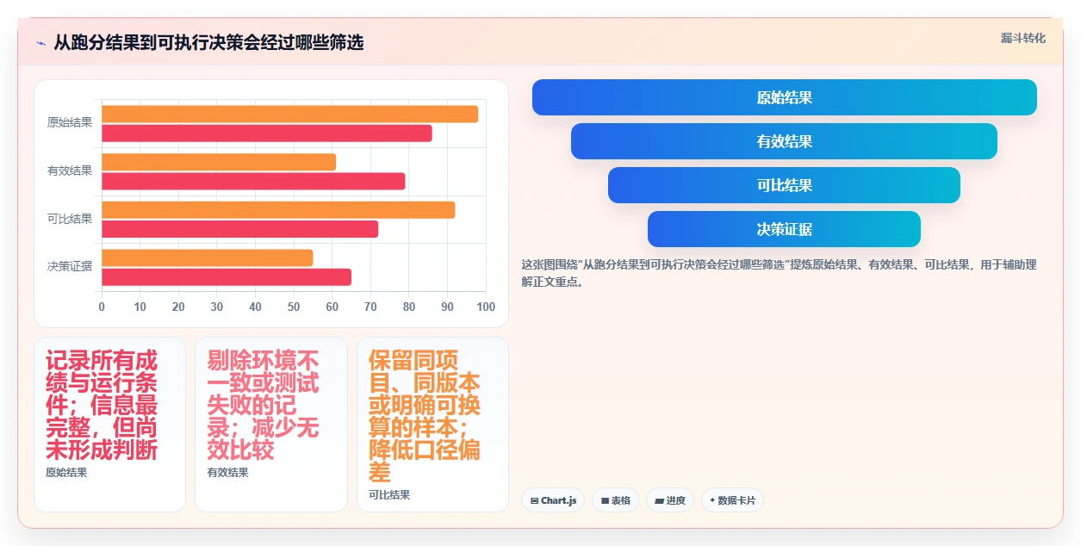1081x546 pixels.
Task: Click the Chart.js chip
Action: pyautogui.click(x=553, y=500)
